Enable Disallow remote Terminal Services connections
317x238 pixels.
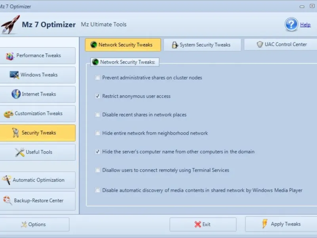coord(97,170)
